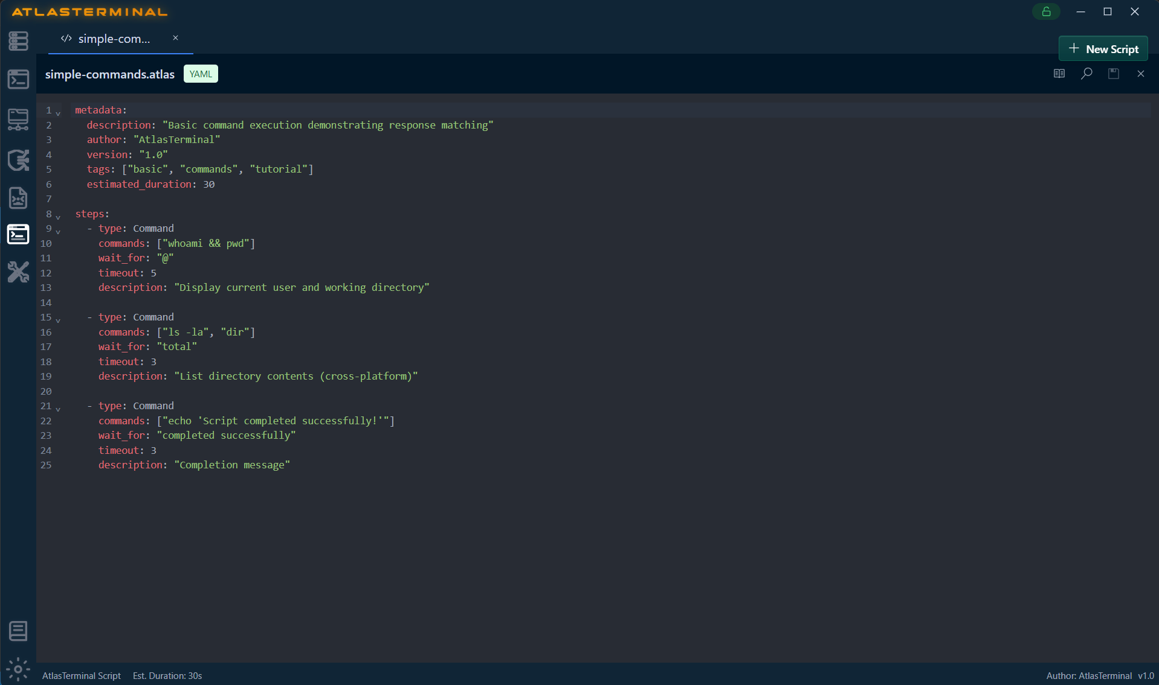Collapse the metadata block on line 1

coord(57,112)
